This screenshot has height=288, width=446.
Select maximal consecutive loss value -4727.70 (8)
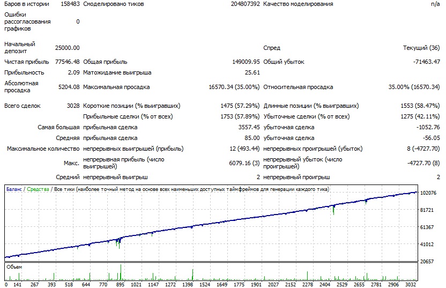(423, 163)
